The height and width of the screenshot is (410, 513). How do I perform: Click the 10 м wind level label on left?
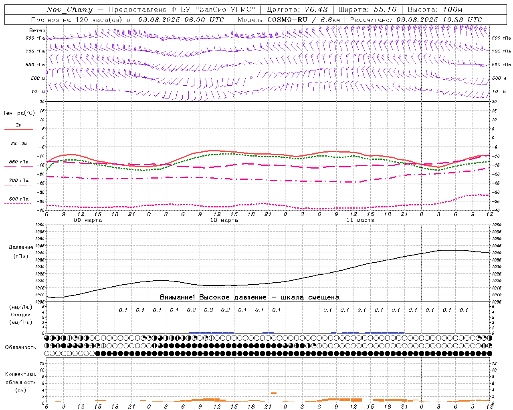point(38,91)
